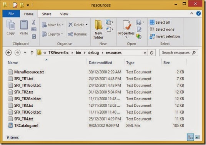Open the File menu tab
This screenshot has width=206, height=145.
tap(11, 14)
